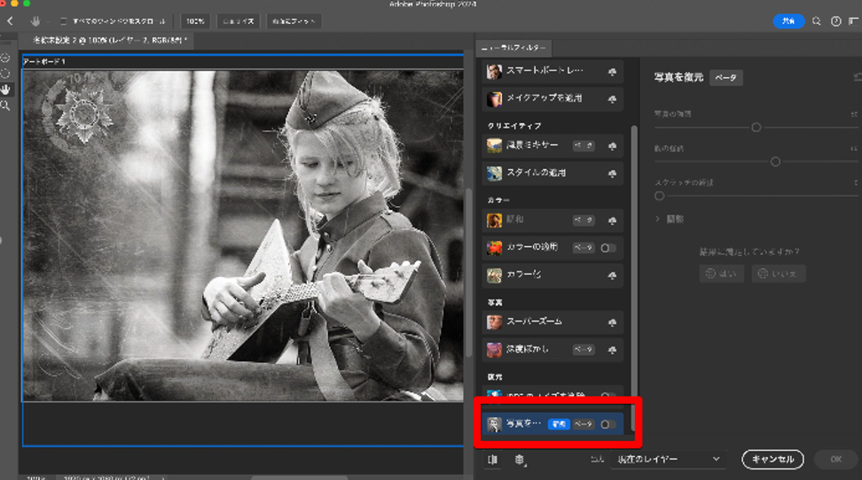Select the Hand tool in left toolbar
Image resolution: width=862 pixels, height=480 pixels.
5,89
